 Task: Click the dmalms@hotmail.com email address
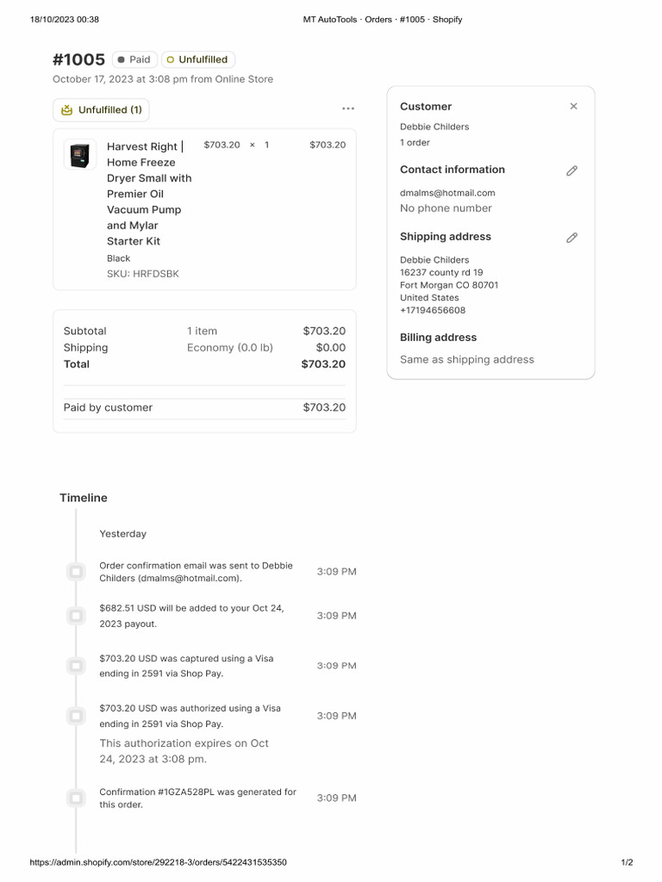(447, 193)
